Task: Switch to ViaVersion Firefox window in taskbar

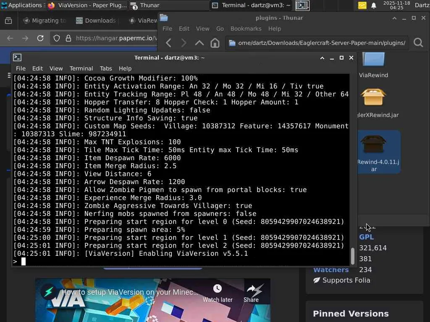Action: click(x=87, y=5)
